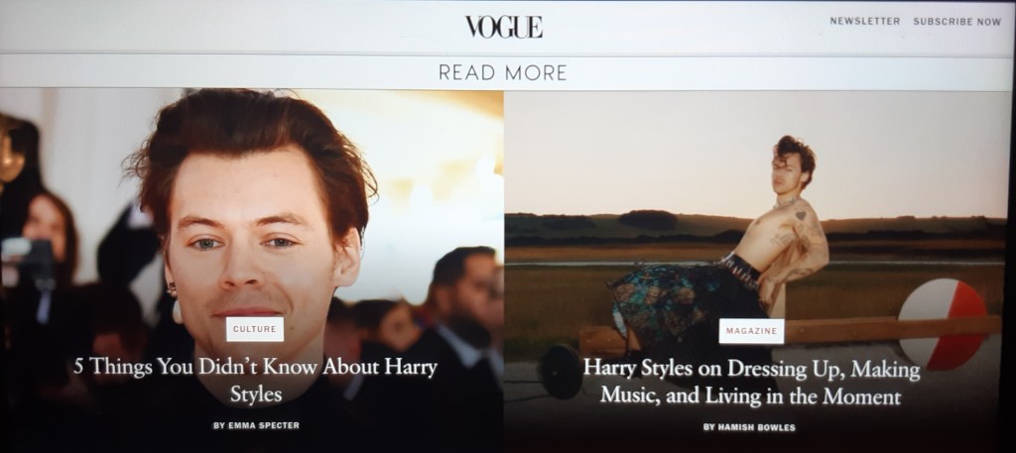Click the dark wheel in the right photo
Screen dimensions: 1016x453
click(x=562, y=372)
